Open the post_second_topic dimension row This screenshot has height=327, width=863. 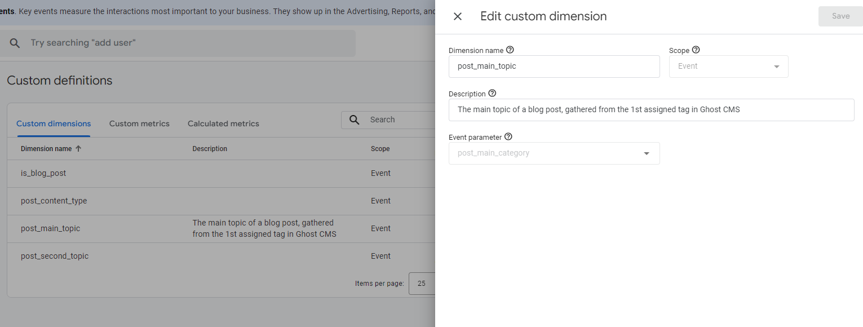tap(55, 256)
